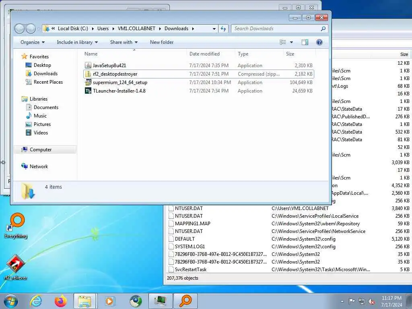Select MAPPING1.MAP in Everything results
The width and height of the screenshot is (412, 309).
coord(193,224)
